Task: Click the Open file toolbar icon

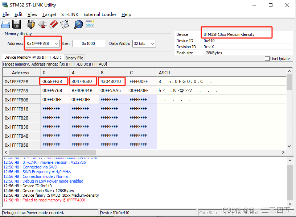Action: (5, 24)
